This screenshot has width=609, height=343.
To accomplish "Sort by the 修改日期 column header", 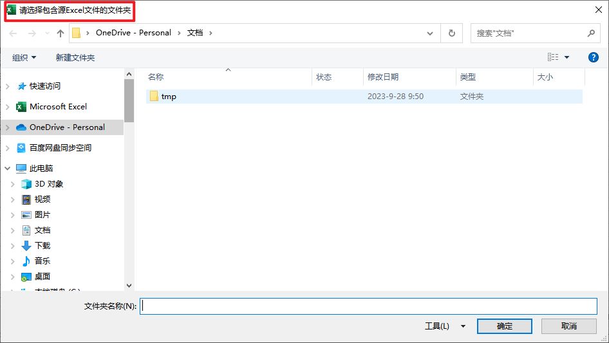I will coord(383,77).
